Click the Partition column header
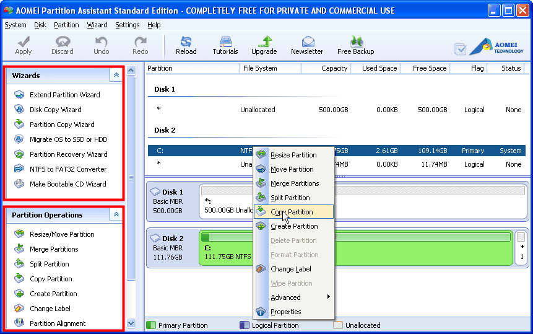Image resolution: width=533 pixels, height=334 pixels. pos(193,68)
